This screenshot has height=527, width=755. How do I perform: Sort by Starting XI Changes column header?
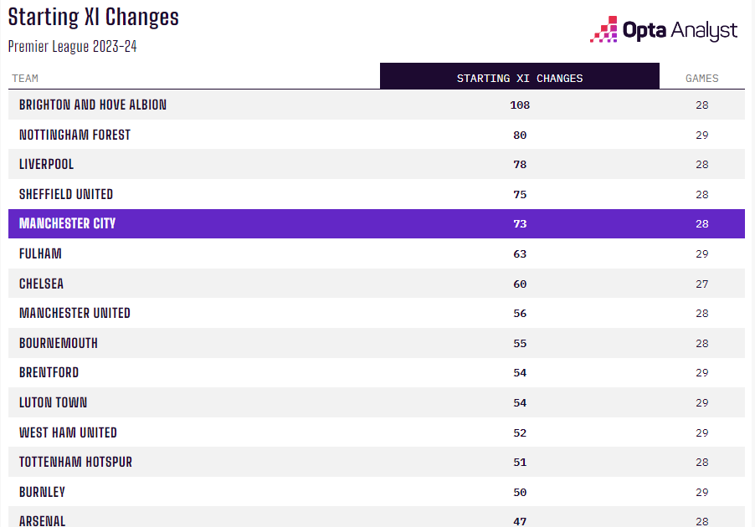click(519, 78)
